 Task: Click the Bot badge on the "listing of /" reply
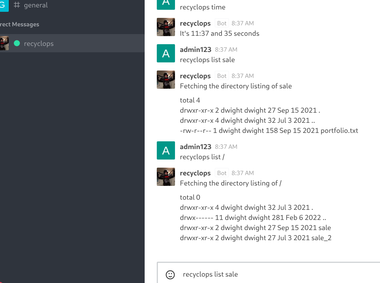pos(222,173)
